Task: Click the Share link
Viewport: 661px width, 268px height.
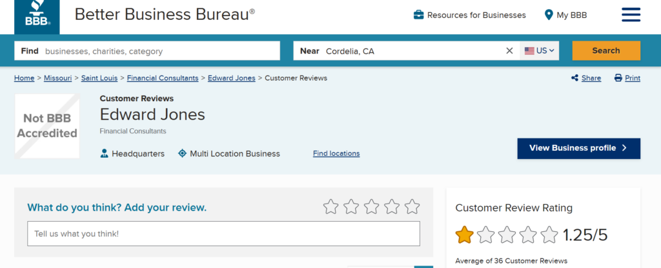Action: tap(591, 78)
